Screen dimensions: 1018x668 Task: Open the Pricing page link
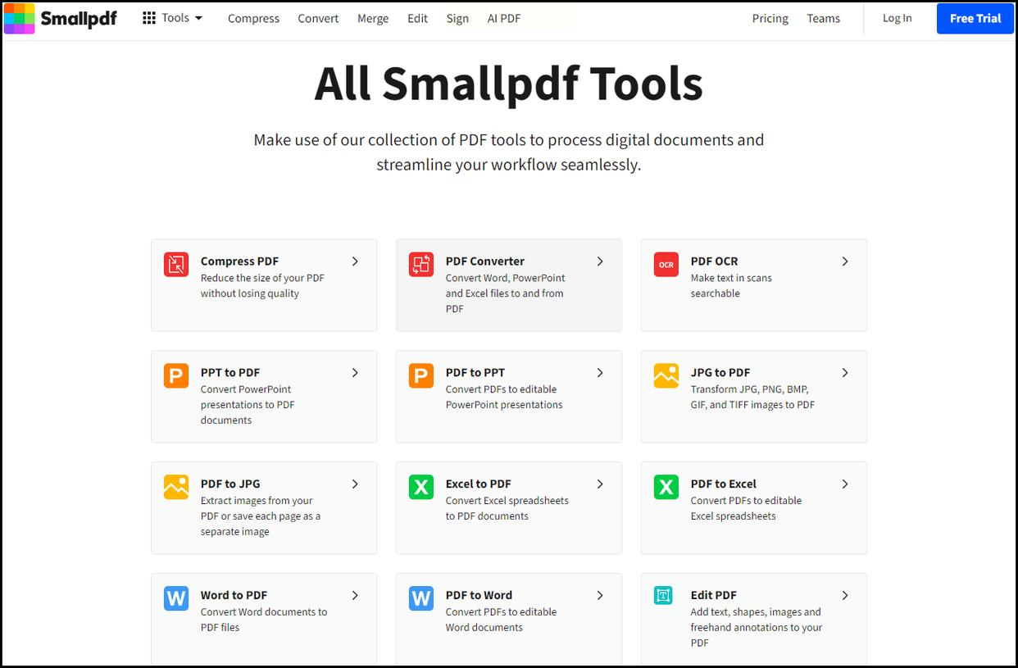click(x=770, y=18)
